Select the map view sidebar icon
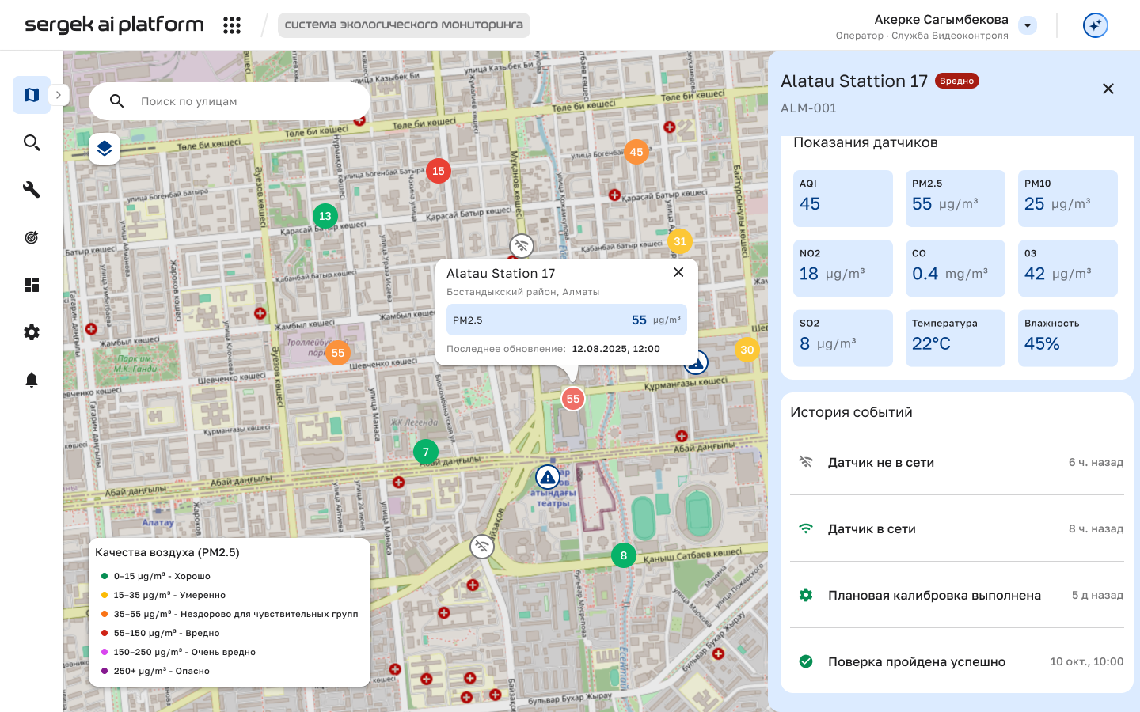Image resolution: width=1140 pixels, height=712 pixels. click(x=32, y=95)
